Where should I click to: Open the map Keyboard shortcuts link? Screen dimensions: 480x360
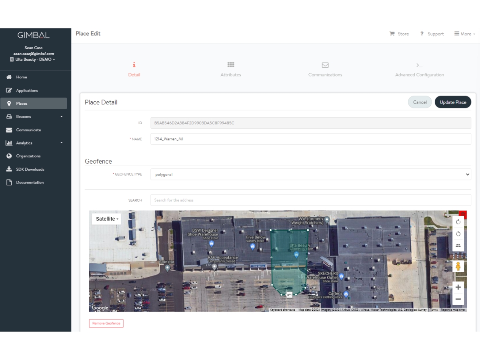pos(282,310)
